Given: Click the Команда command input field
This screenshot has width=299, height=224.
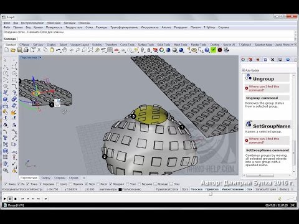Looking at the screenshot, I should (156, 39).
